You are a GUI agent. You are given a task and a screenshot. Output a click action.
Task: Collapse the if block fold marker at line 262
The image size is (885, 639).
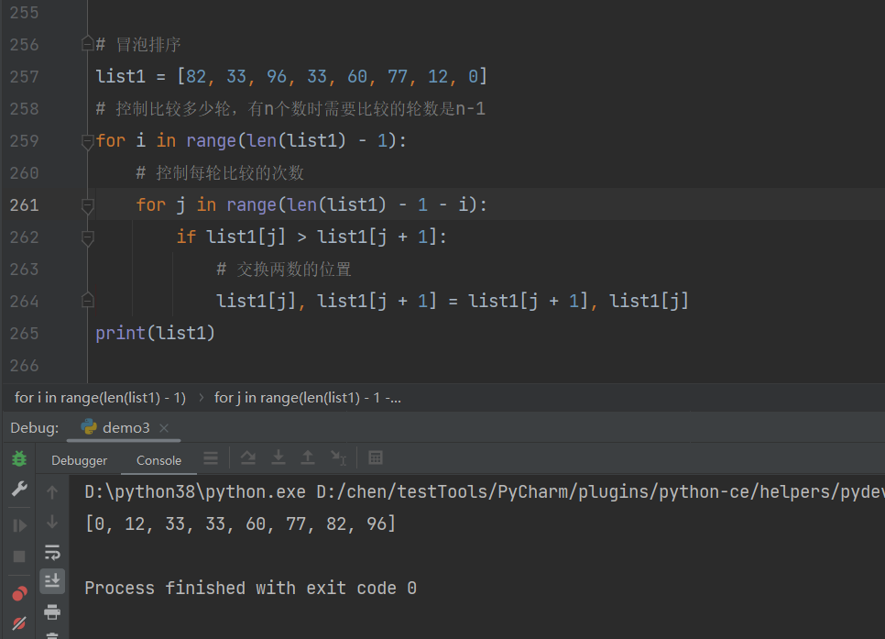(x=87, y=238)
